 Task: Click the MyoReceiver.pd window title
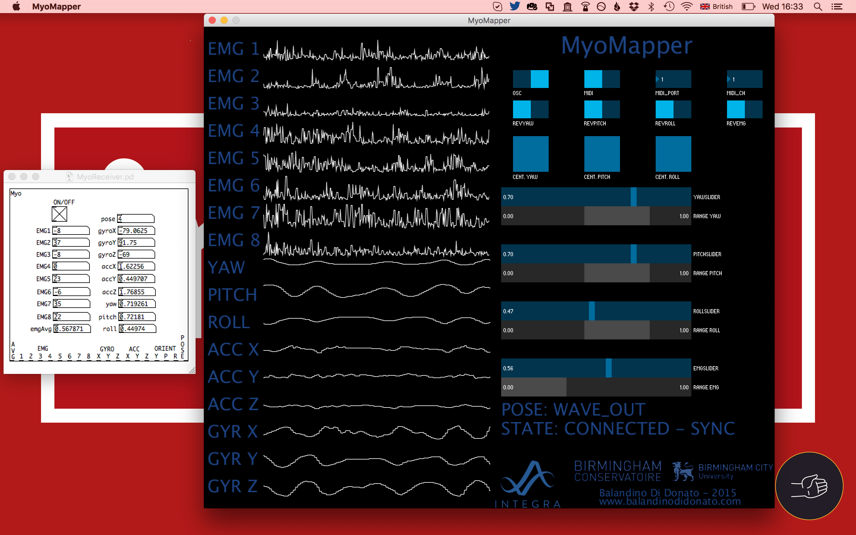tap(105, 177)
